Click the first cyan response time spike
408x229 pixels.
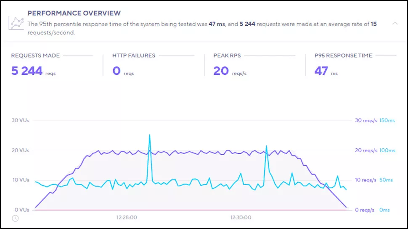[x=150, y=135]
